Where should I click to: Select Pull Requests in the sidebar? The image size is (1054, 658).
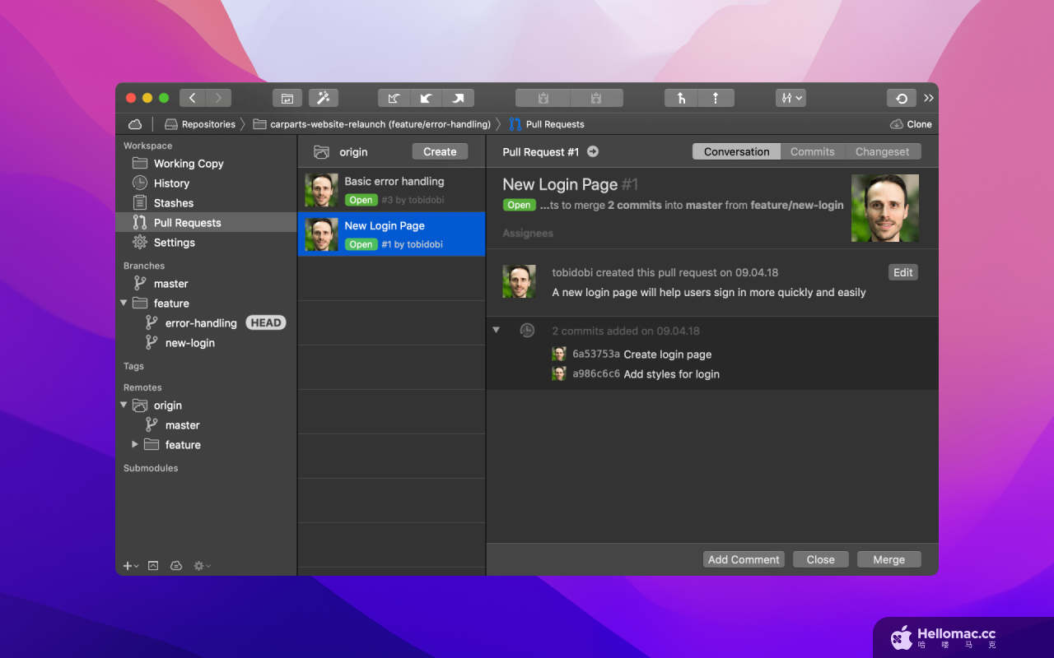[206, 223]
